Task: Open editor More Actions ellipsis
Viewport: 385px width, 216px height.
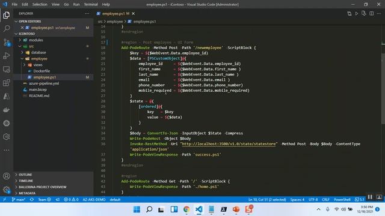Action: [379, 14]
